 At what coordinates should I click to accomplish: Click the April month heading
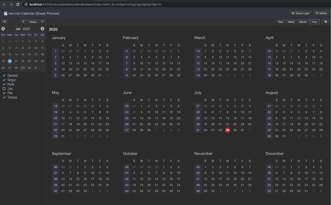coord(269,38)
